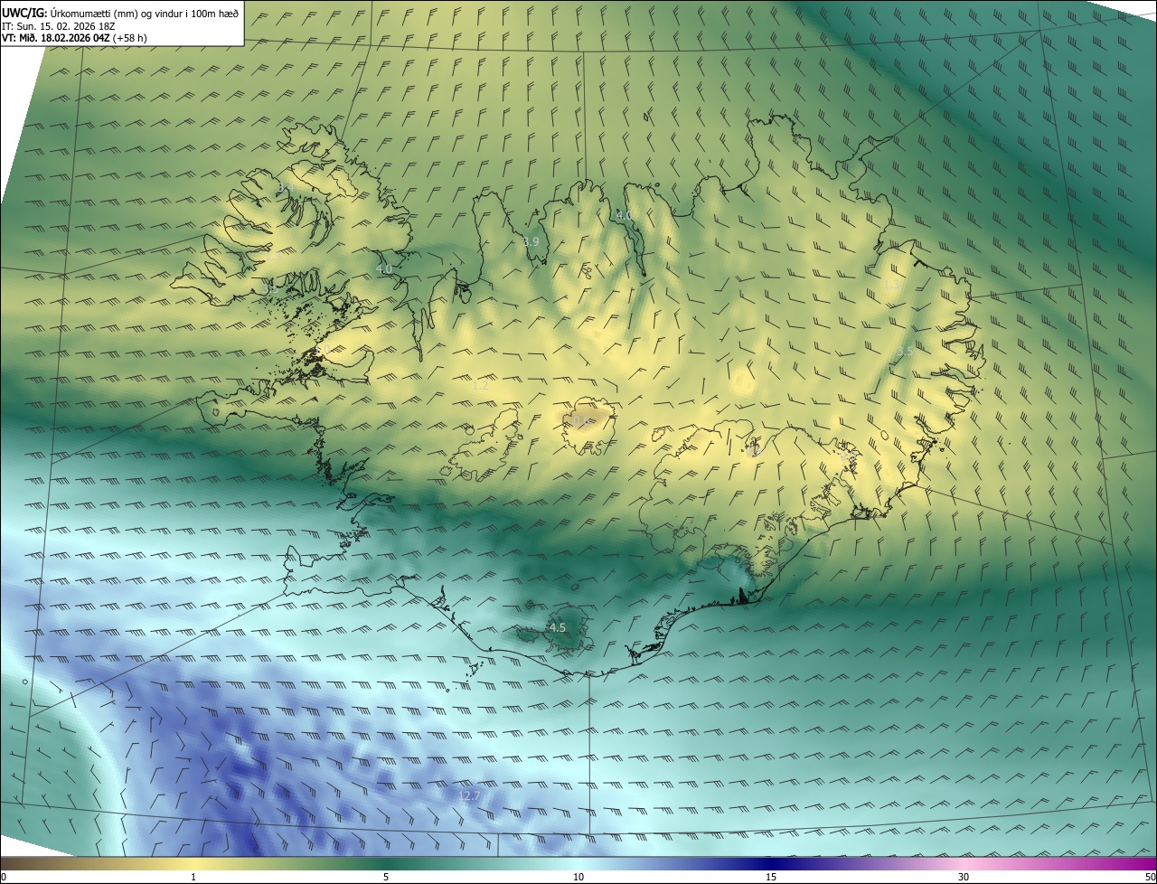Click the 3.5 value label in East Iceland

click(x=905, y=351)
